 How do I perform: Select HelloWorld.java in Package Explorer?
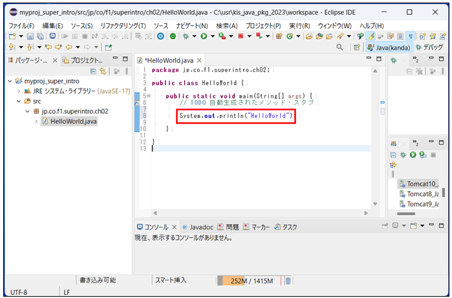73,121
